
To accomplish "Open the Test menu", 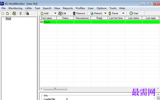I will (x=37, y=8).
